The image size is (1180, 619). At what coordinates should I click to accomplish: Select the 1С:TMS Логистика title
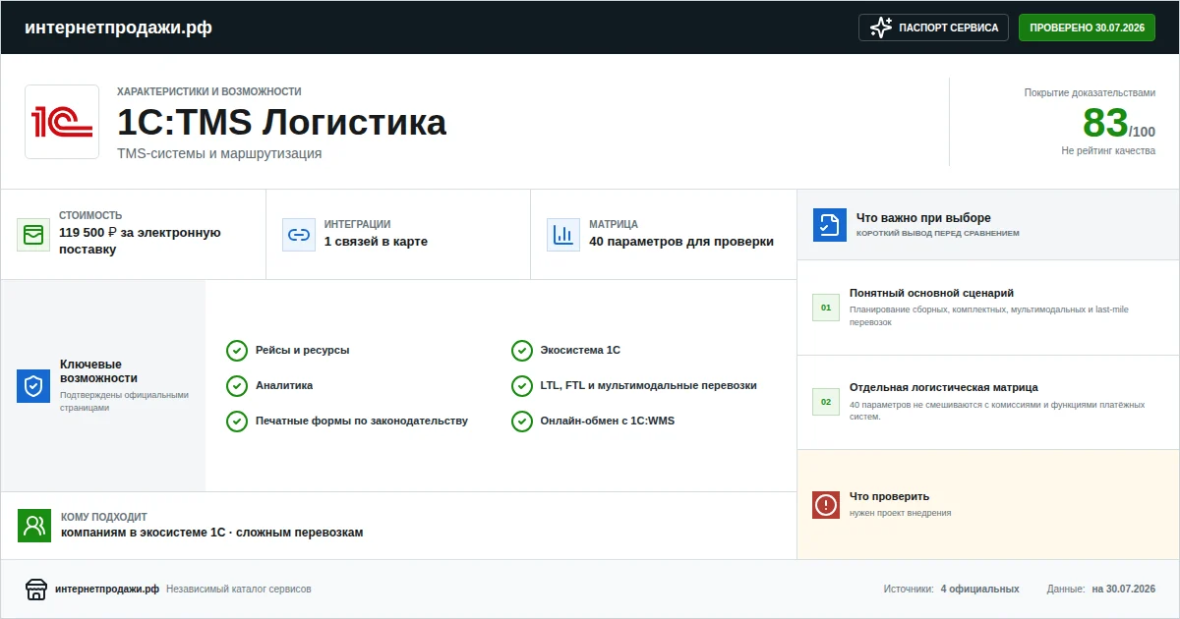click(281, 123)
